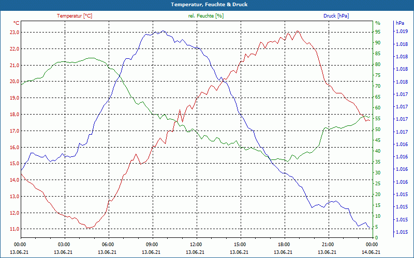This screenshot has width=414, height=258.
Task: Click the 80 humidity axis tick
Action: click(x=378, y=64)
